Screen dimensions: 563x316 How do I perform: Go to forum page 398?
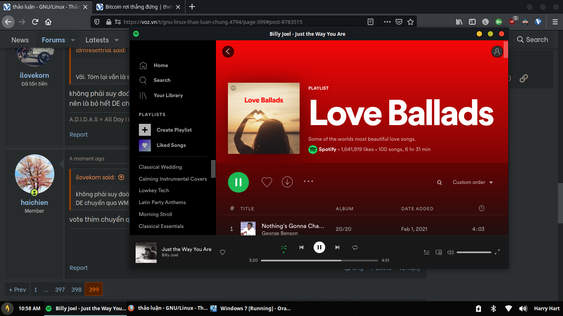pos(76,290)
